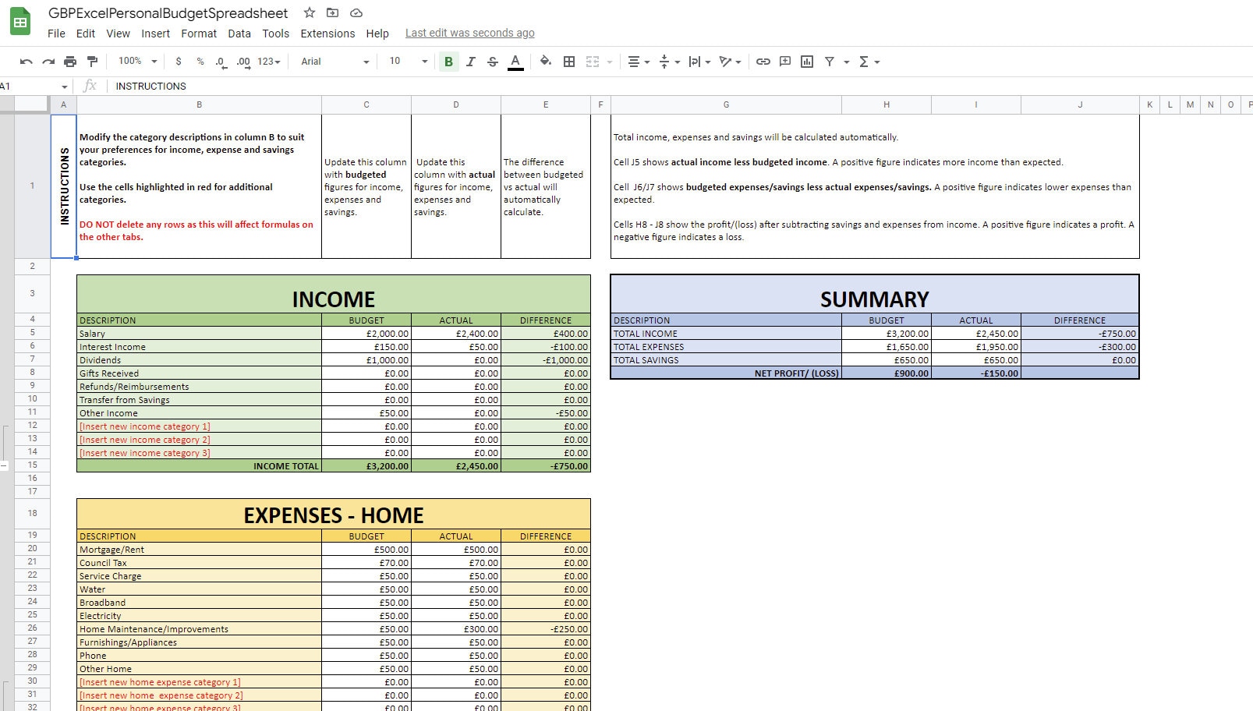Star the spreadsheet with the star button
Viewport: 1253px width, 711px height.
point(309,12)
